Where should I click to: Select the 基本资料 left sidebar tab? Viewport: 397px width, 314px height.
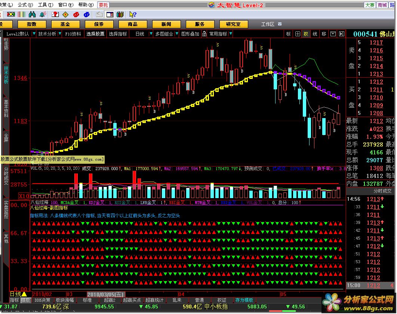6,108
